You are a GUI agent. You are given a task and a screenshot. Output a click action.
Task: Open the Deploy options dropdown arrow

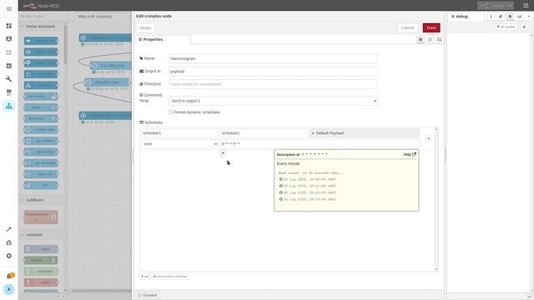pos(510,6)
